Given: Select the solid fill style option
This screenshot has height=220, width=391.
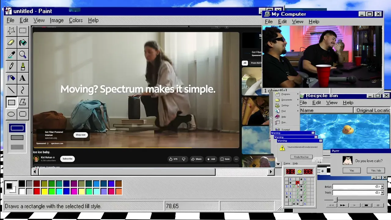Looking at the screenshot, I should [17, 147].
